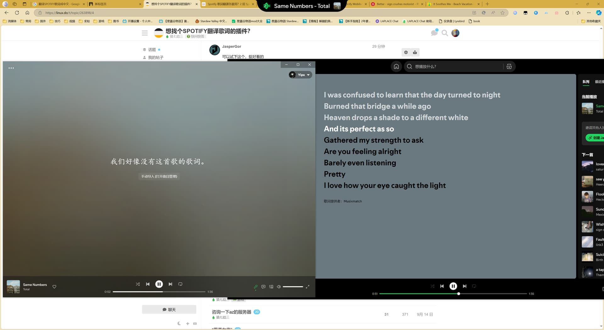Open the three-dots menu in lyrics window
This screenshot has width=604, height=330.
(11, 68)
